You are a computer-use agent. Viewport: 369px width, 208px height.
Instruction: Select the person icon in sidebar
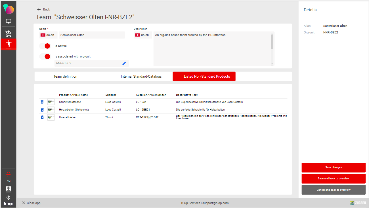[9, 44]
